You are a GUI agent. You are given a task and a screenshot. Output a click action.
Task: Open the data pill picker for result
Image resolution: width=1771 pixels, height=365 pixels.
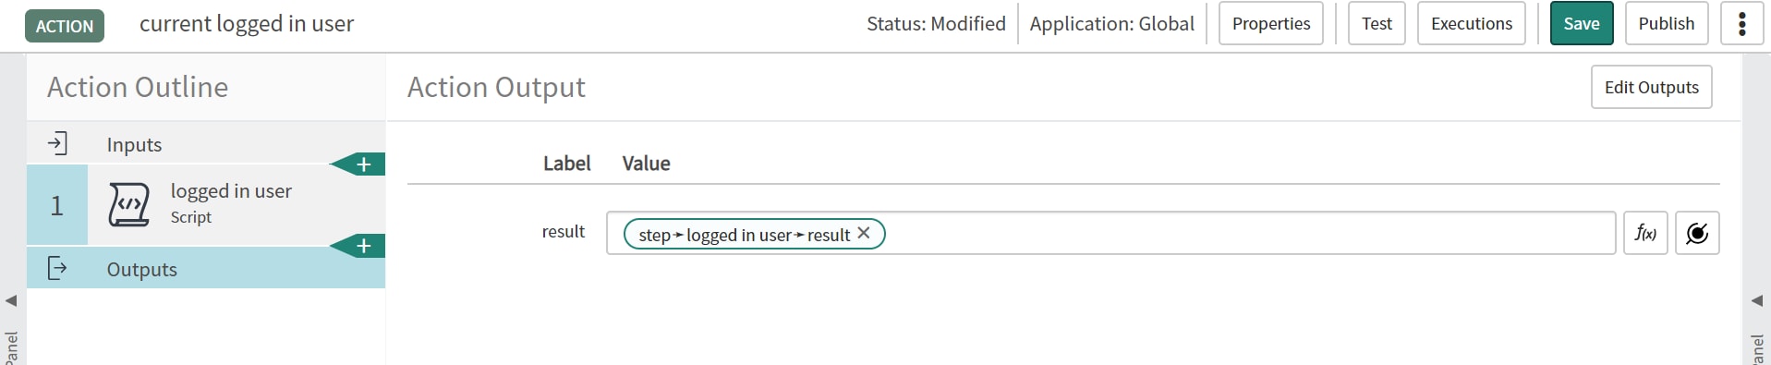(1697, 233)
